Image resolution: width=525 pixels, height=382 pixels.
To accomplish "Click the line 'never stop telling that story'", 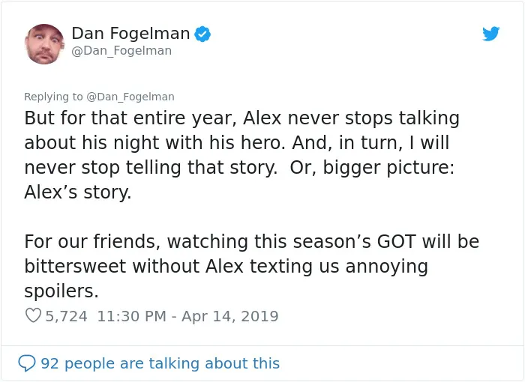I will tap(239, 168).
